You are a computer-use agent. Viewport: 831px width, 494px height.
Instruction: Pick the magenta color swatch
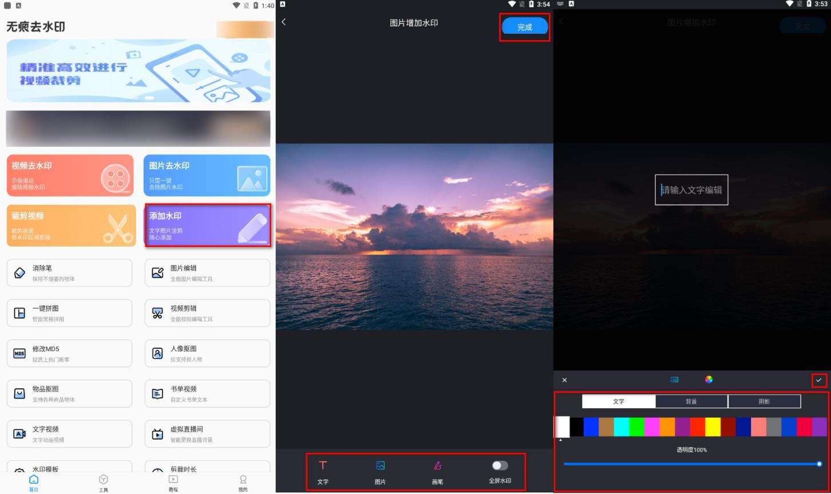pyautogui.click(x=652, y=427)
